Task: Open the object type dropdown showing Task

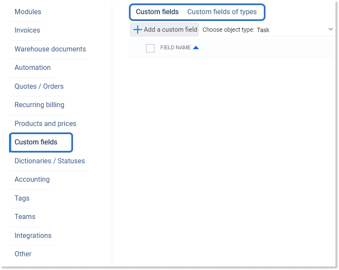Action: pos(295,30)
